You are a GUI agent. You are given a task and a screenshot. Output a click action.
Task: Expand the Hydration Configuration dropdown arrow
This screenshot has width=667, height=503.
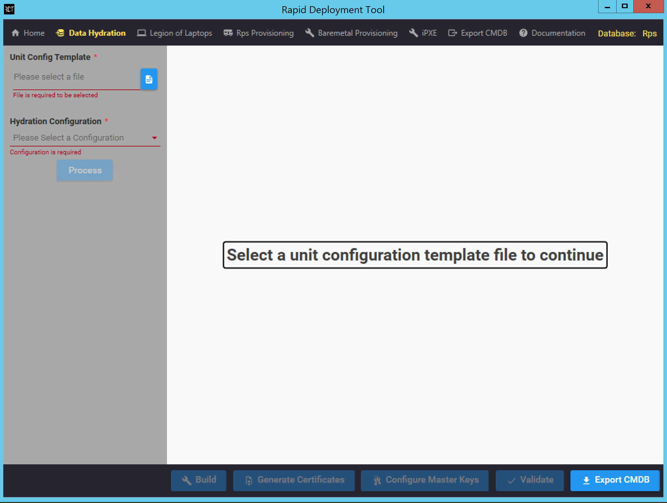pyautogui.click(x=155, y=138)
